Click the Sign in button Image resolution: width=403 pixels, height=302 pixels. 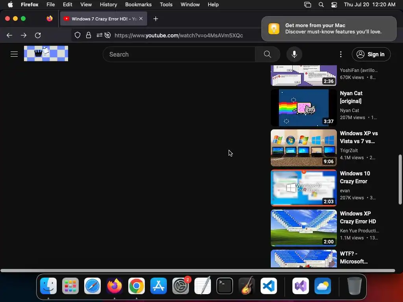(x=371, y=54)
